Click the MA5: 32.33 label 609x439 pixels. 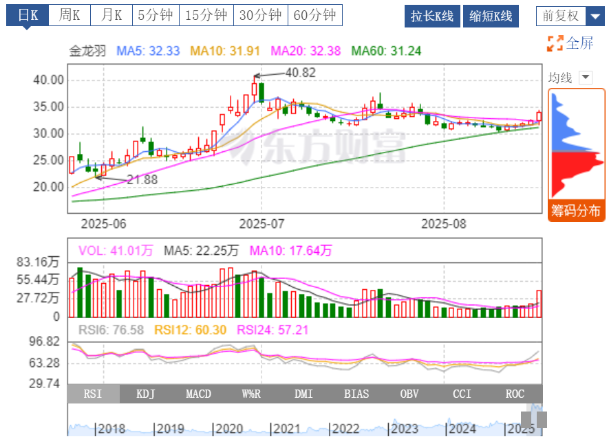click(x=148, y=51)
